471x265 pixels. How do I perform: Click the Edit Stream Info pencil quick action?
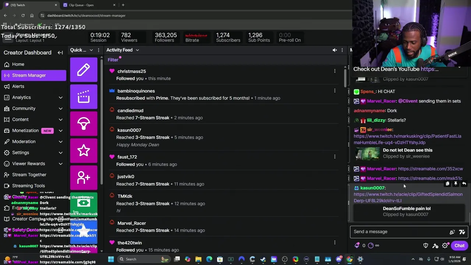coord(84,70)
